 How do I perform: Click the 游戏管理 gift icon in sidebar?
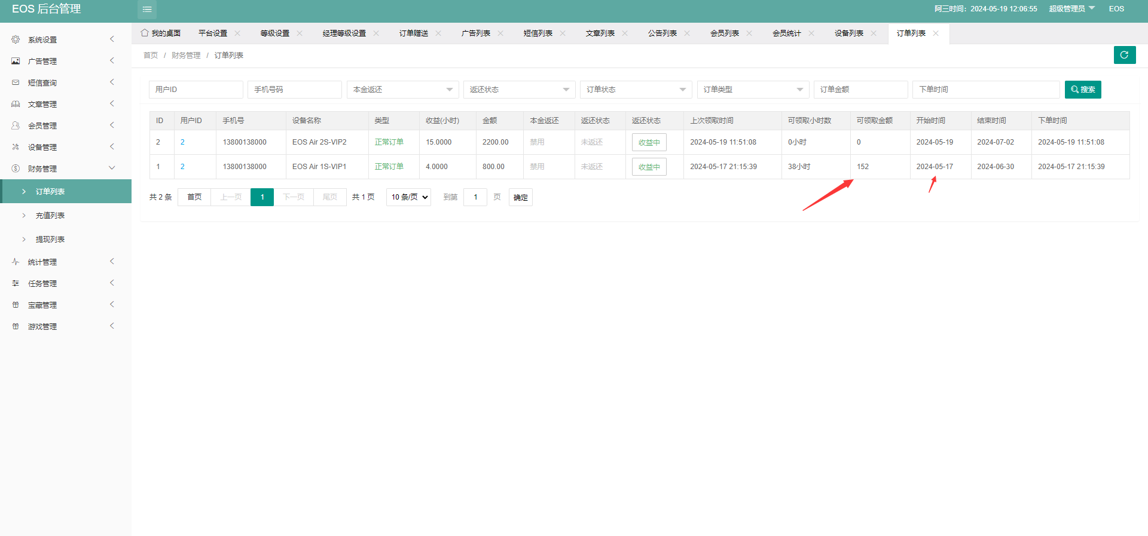(16, 326)
